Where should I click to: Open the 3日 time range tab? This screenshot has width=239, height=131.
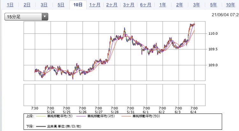[x=44, y=5]
